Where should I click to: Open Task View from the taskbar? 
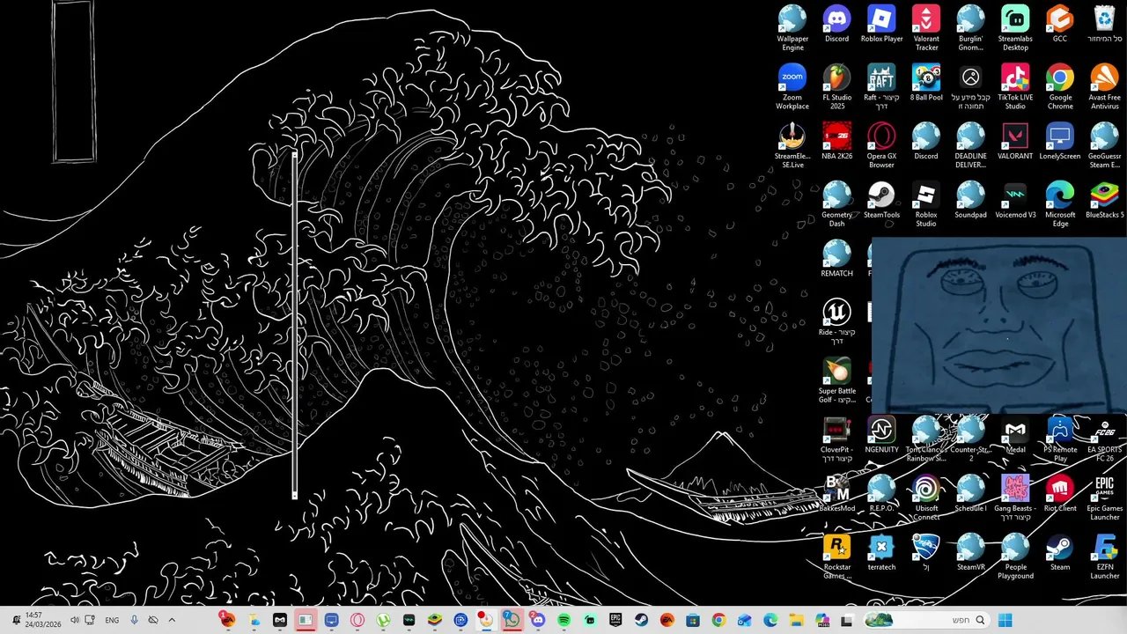coord(847,620)
